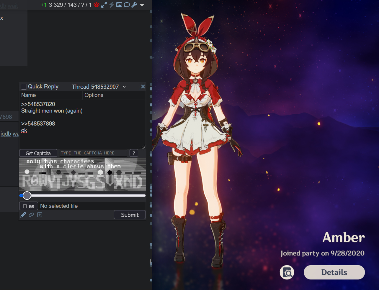Click the captcha slider handle

coord(27,195)
